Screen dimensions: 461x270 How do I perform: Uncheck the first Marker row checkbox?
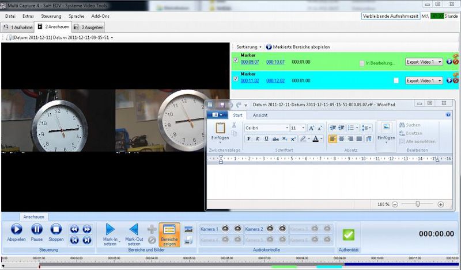tap(235, 60)
